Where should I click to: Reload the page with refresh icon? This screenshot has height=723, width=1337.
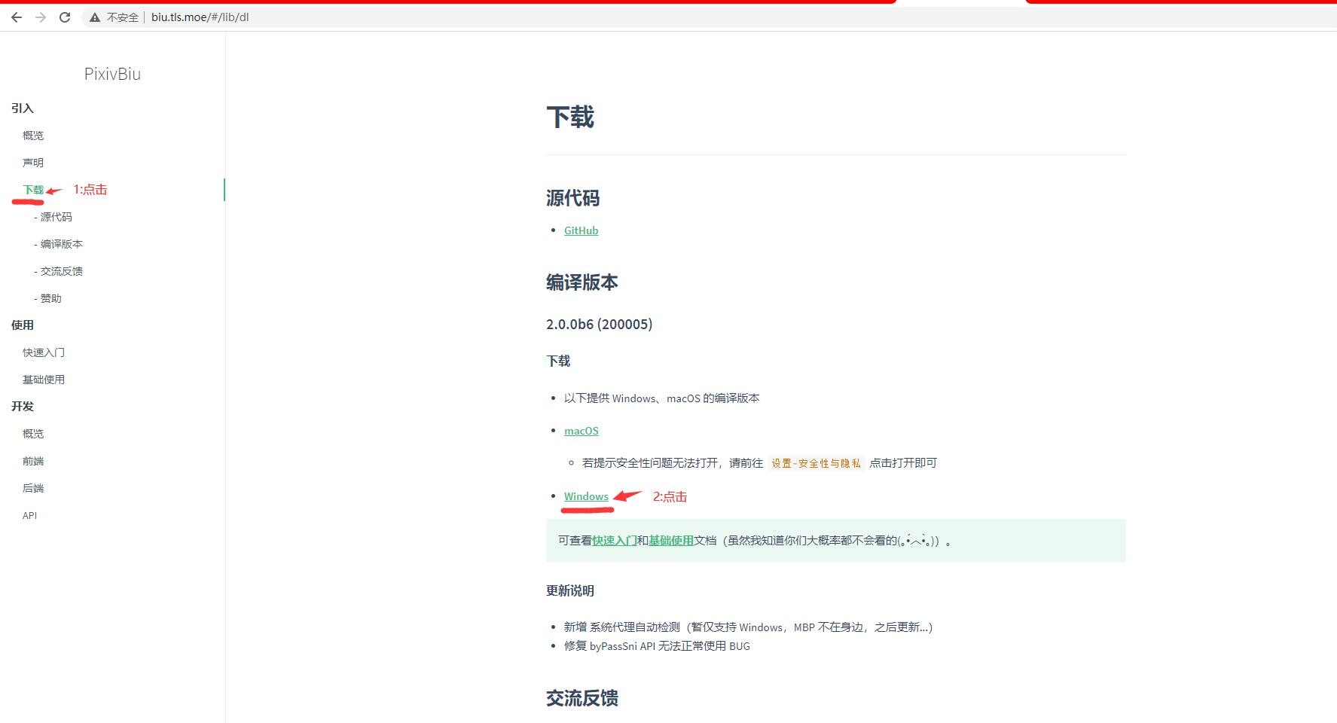(65, 17)
